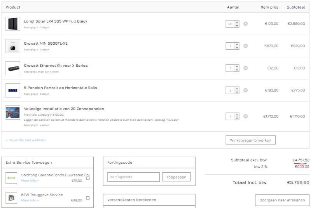Focus quantity field for Volledige Installatie
Viewport: 311px width, 208px height.
click(230, 116)
